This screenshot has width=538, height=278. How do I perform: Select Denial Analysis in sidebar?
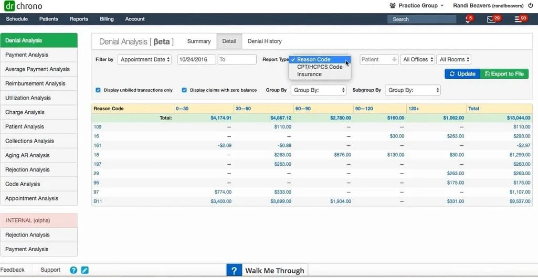(39, 40)
